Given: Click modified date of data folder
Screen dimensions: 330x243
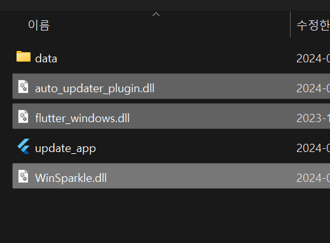Looking at the screenshot, I should (x=313, y=59).
